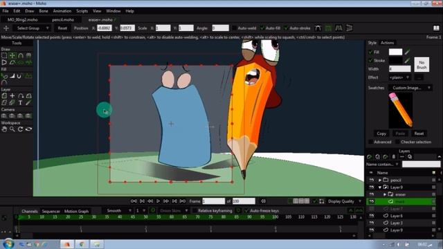Open the Effect plain dropdown
443x249 pixels.
[x=399, y=77]
